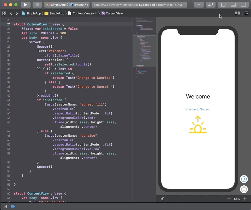Click the minimap code overview
Screen dimensions: 251x210
coord(144,48)
